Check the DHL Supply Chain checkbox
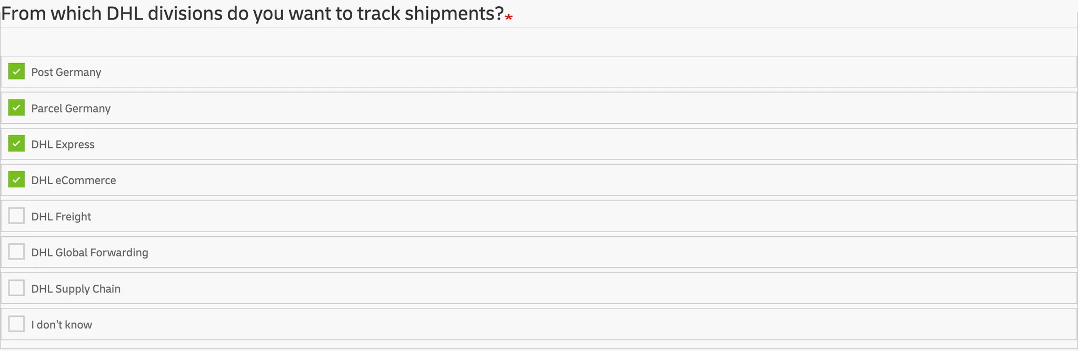 pyautogui.click(x=16, y=288)
